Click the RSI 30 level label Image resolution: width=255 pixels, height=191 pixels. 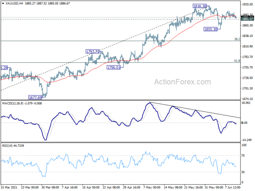[x=243, y=172]
